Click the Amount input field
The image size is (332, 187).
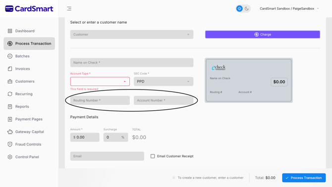click(x=85, y=137)
